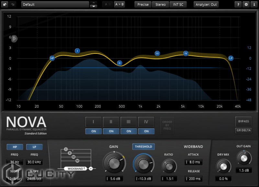Click the RATIO knob
The height and width of the screenshot is (187, 259).
point(169,166)
